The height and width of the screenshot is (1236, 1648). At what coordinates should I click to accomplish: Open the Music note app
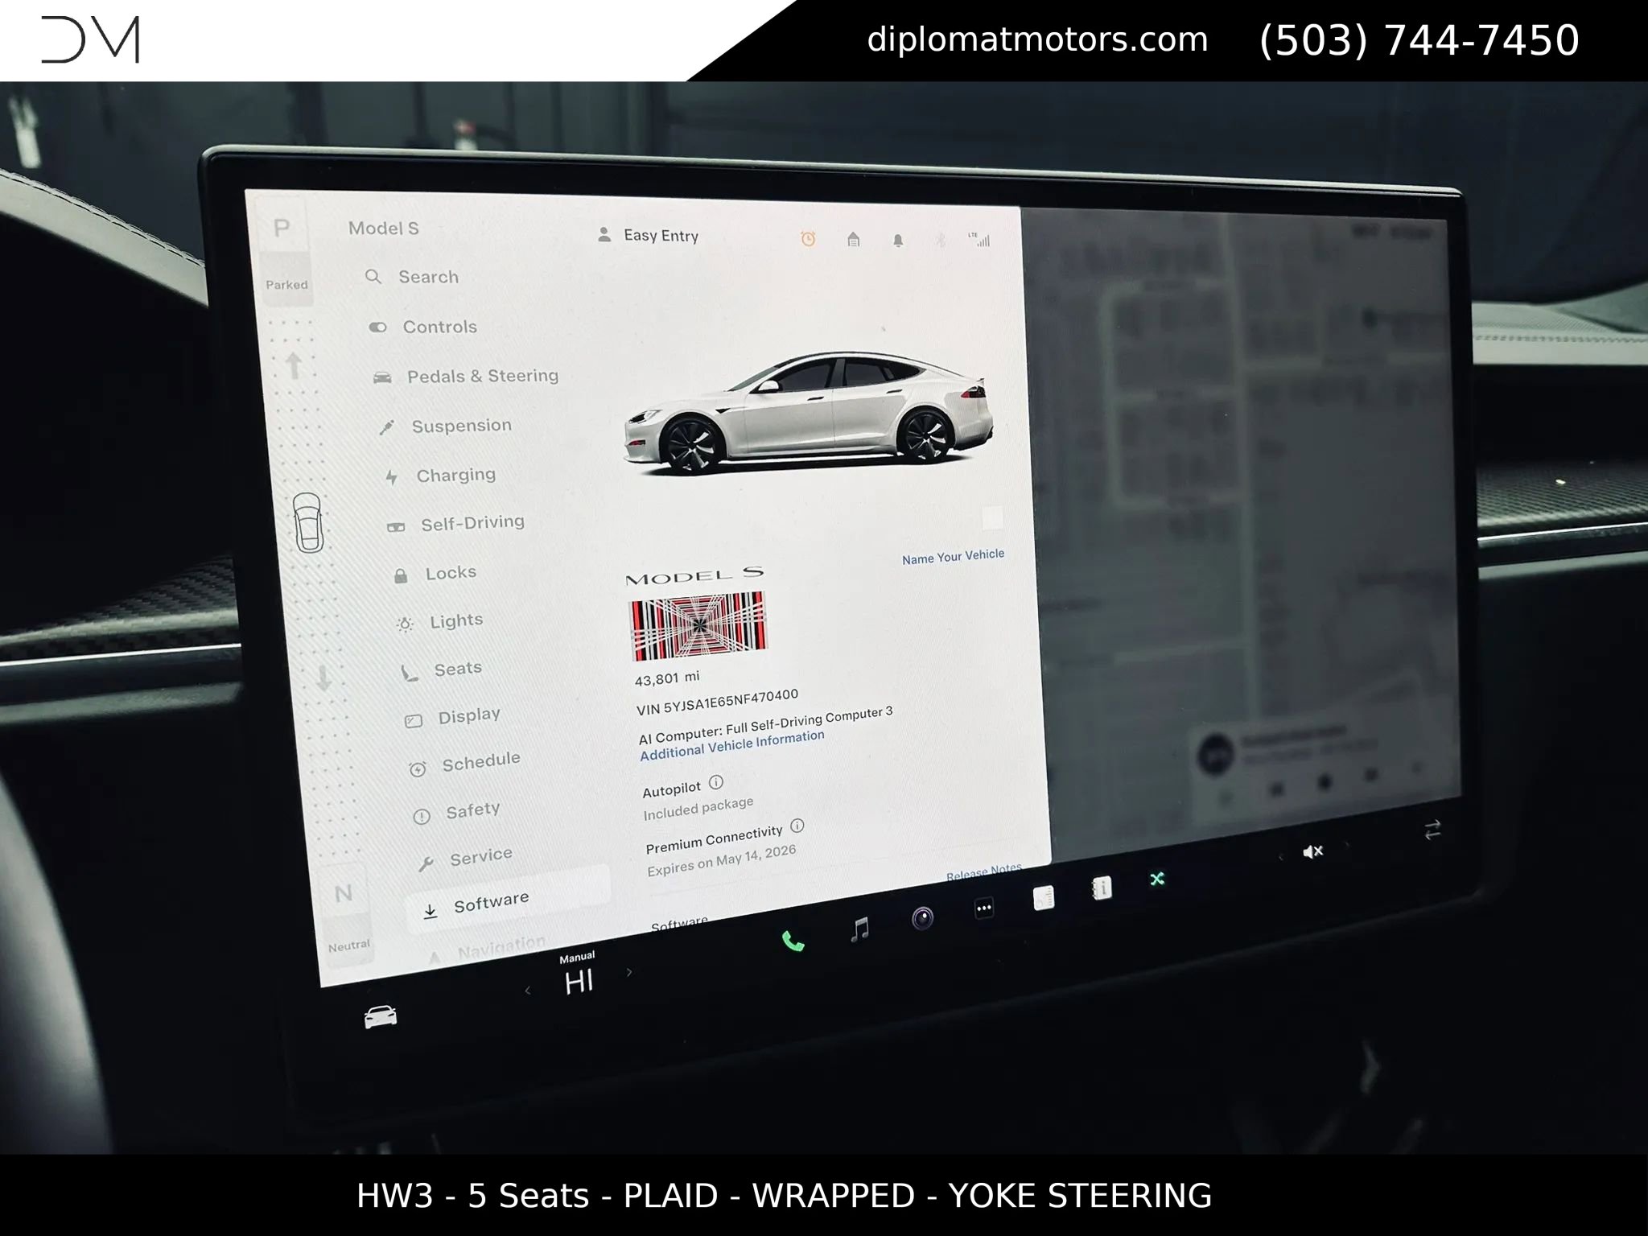click(x=859, y=929)
